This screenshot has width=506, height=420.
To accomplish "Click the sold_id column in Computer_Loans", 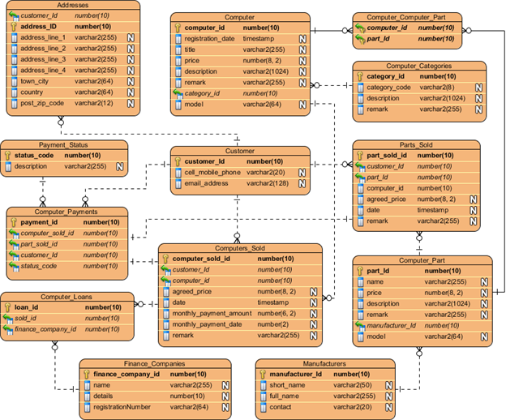I will pyautogui.click(x=25, y=319).
